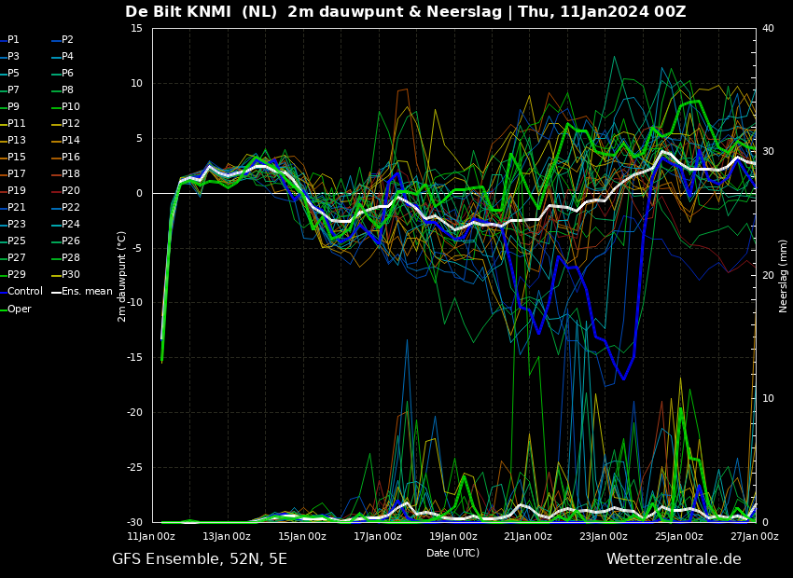Image resolution: width=793 pixels, height=578 pixels.
Task: Click the 19Jan 00z date tick
Action: 453,537
